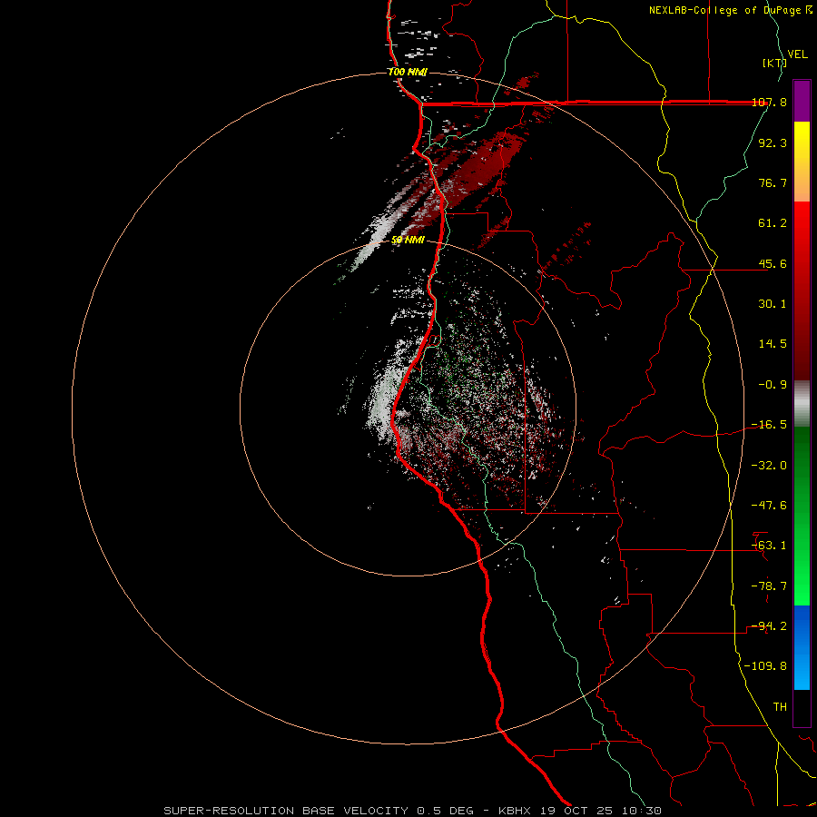The image size is (817, 817).
Task: Select the -109.8 velocity scale value
Action: pyautogui.click(x=765, y=666)
